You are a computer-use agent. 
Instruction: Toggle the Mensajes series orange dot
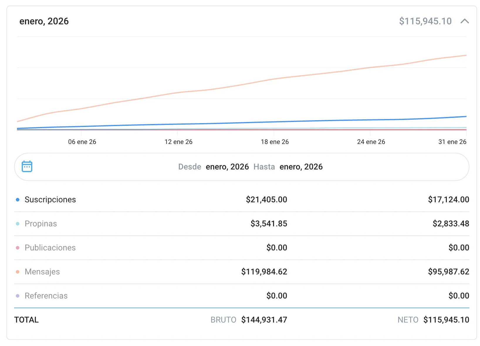(x=18, y=272)
